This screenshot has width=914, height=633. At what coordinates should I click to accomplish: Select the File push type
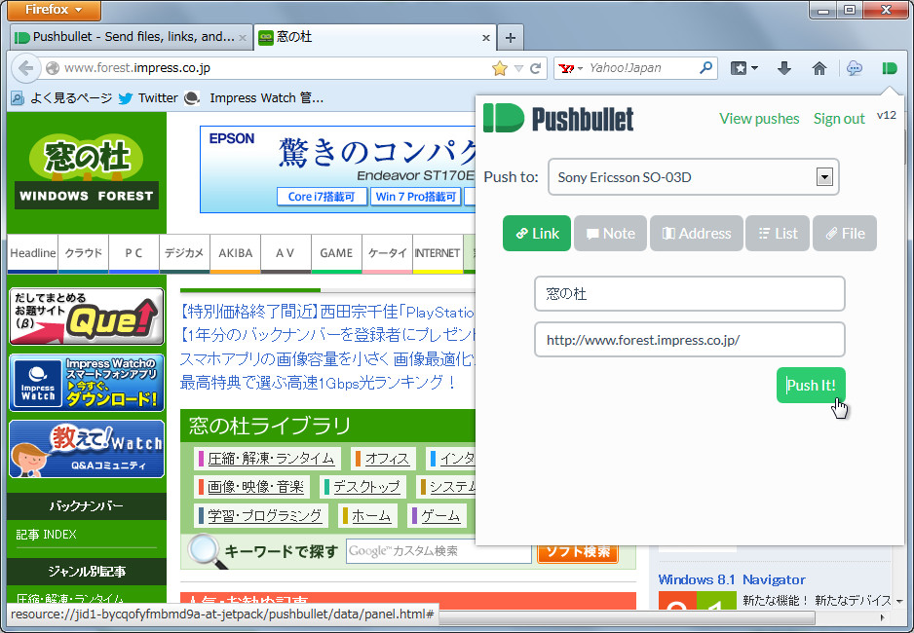point(844,233)
